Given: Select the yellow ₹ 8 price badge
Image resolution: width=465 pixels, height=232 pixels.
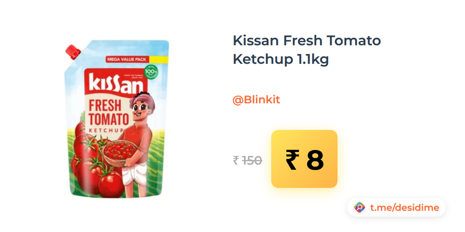Looking at the screenshot, I should (x=304, y=159).
